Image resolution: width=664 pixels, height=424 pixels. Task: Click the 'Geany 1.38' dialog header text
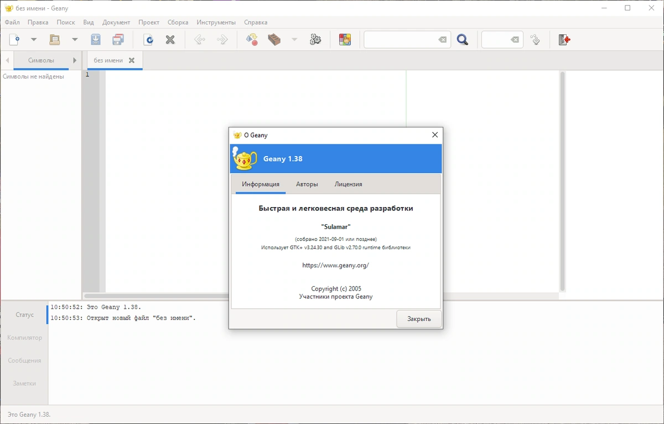coord(283,159)
